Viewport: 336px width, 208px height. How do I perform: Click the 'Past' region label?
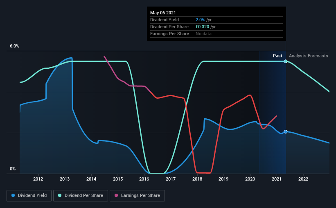(x=277, y=56)
